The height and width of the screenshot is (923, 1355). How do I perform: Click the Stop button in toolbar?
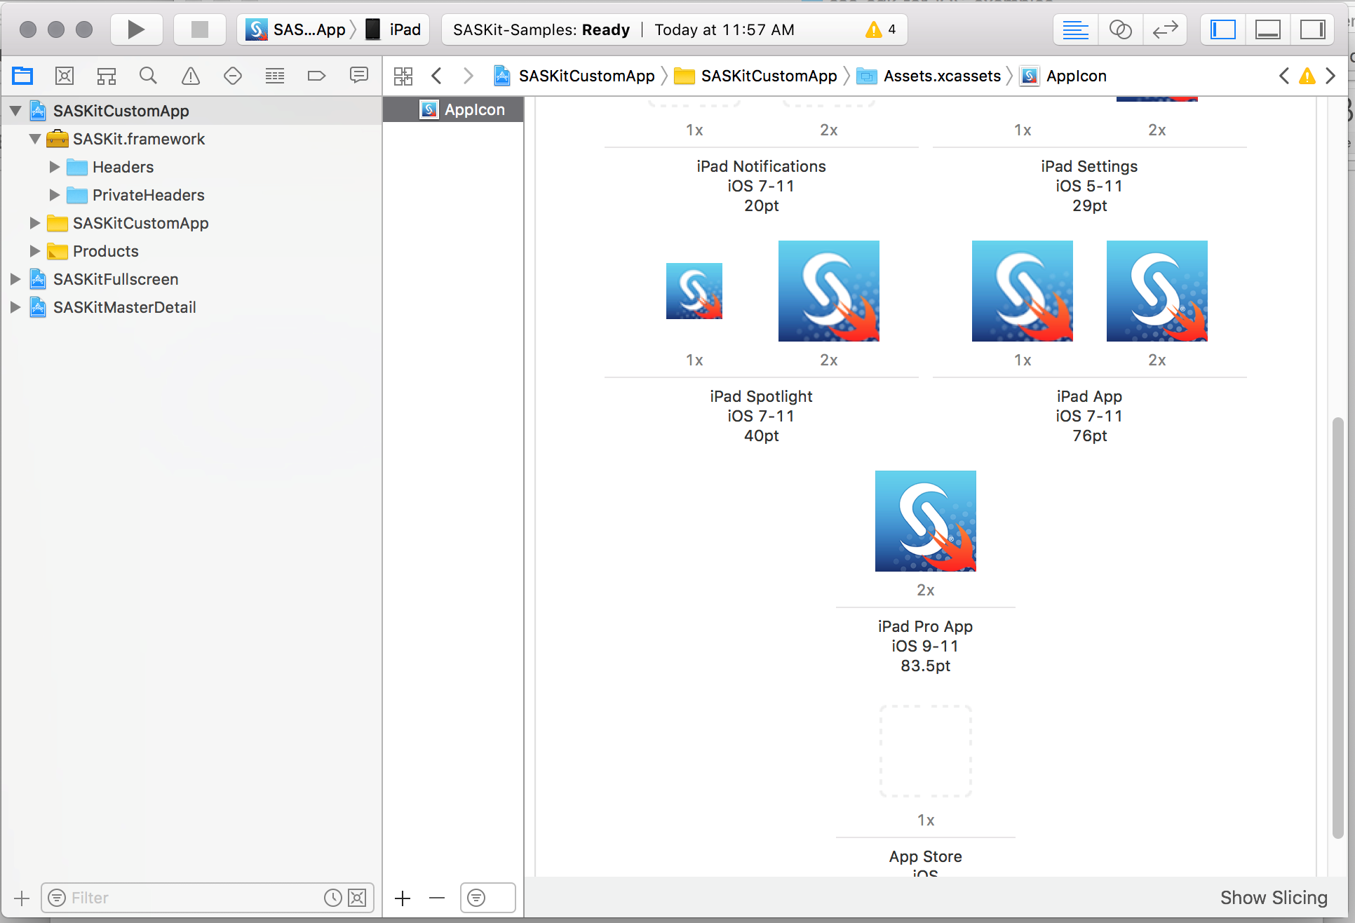point(199,29)
